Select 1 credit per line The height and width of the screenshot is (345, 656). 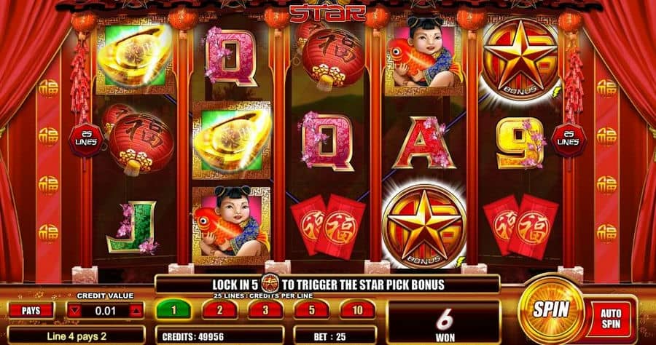point(173,310)
